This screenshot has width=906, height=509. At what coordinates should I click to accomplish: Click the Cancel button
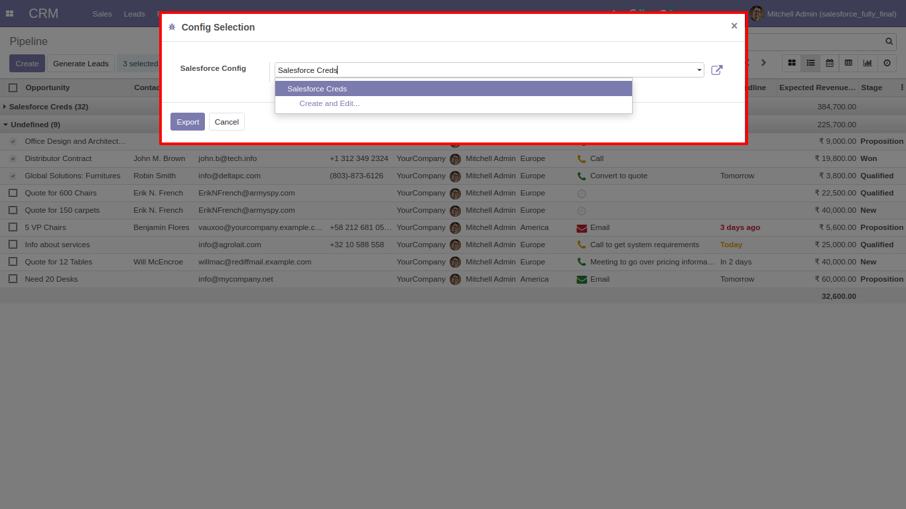227,122
